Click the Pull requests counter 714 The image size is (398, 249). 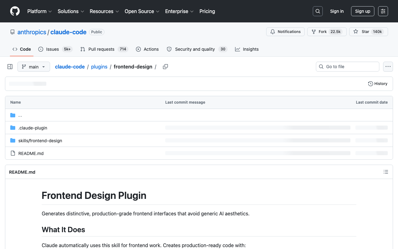(x=123, y=49)
